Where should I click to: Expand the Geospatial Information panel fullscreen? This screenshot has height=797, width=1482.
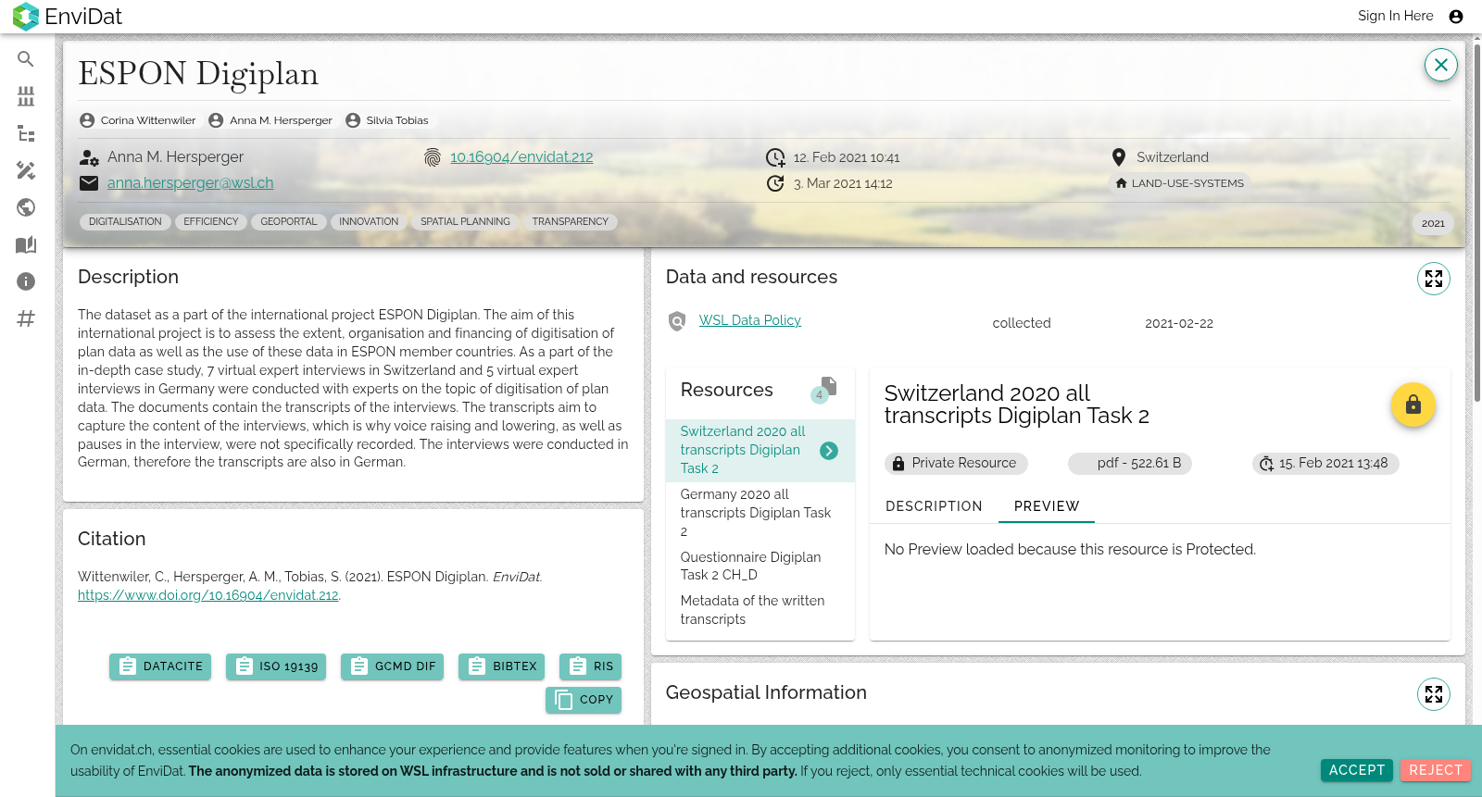point(1434,694)
